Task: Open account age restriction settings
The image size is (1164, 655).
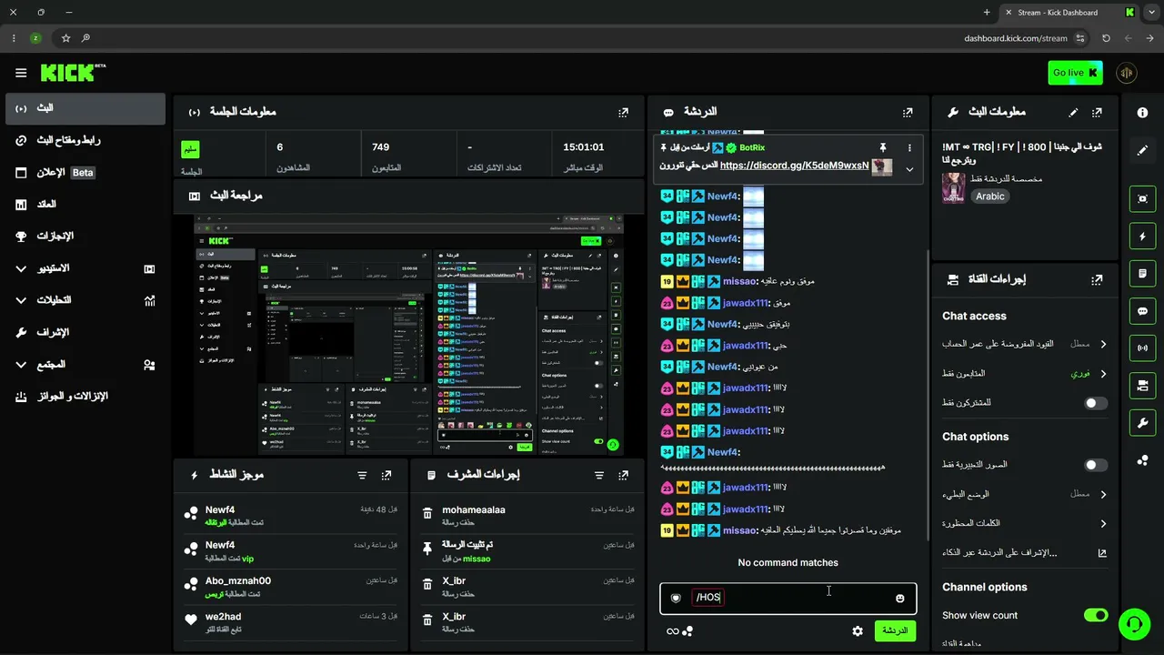Action: (x=1025, y=344)
